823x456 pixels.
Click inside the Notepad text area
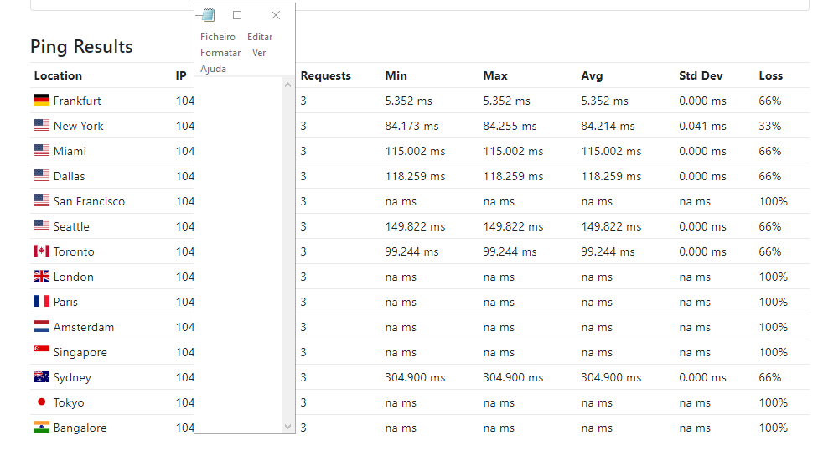[x=238, y=251]
